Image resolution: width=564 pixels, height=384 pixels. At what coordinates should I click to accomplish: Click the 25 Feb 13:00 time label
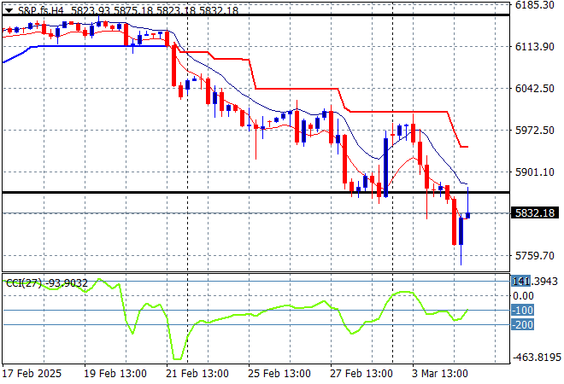(x=279, y=374)
